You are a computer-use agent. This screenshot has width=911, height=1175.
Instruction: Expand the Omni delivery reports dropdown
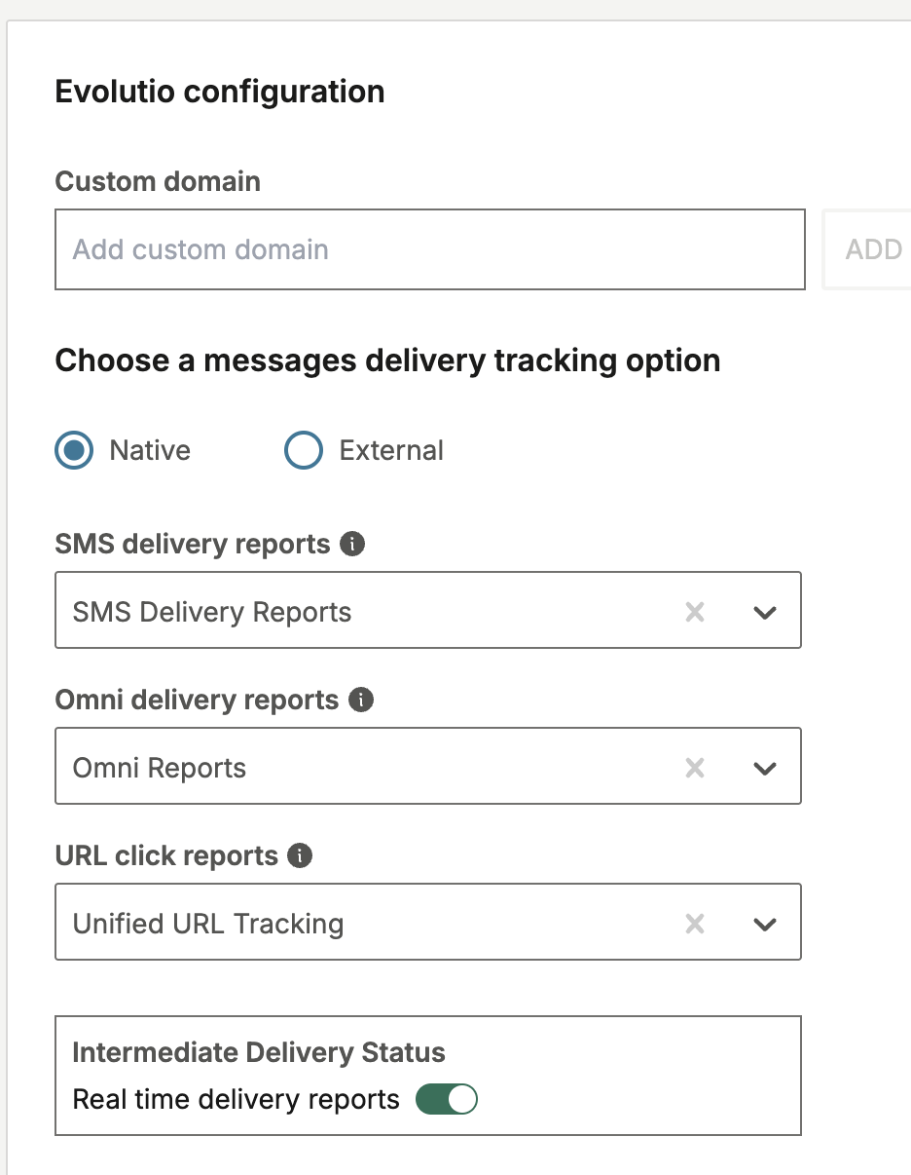tap(765, 766)
